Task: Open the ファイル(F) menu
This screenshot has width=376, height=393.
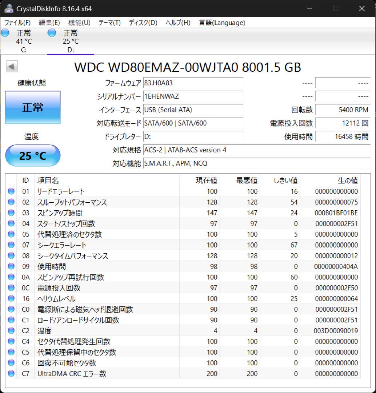Action: [x=17, y=23]
